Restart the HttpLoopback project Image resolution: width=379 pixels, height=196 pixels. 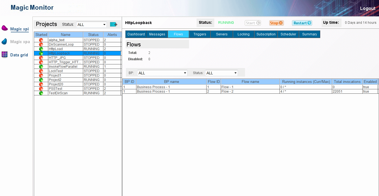pos(302,23)
